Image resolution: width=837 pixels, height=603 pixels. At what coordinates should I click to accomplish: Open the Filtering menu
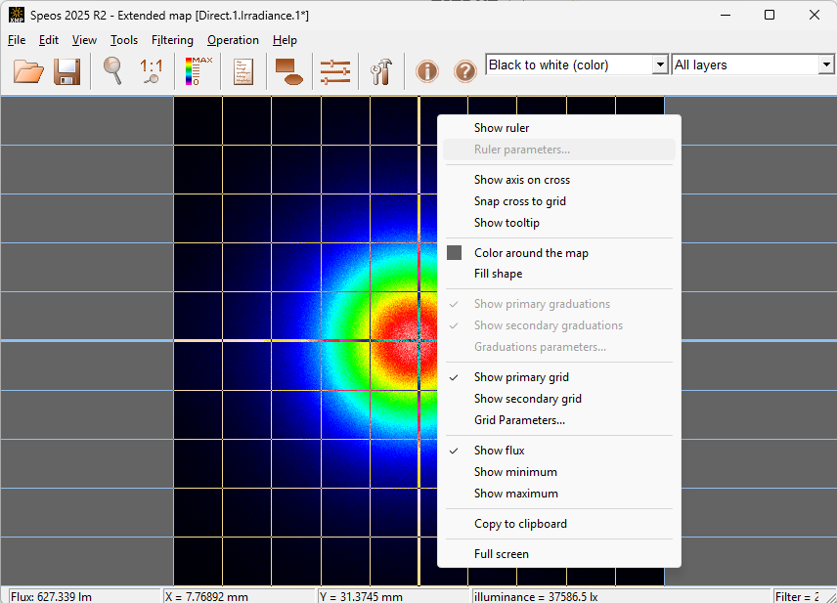[x=172, y=40]
